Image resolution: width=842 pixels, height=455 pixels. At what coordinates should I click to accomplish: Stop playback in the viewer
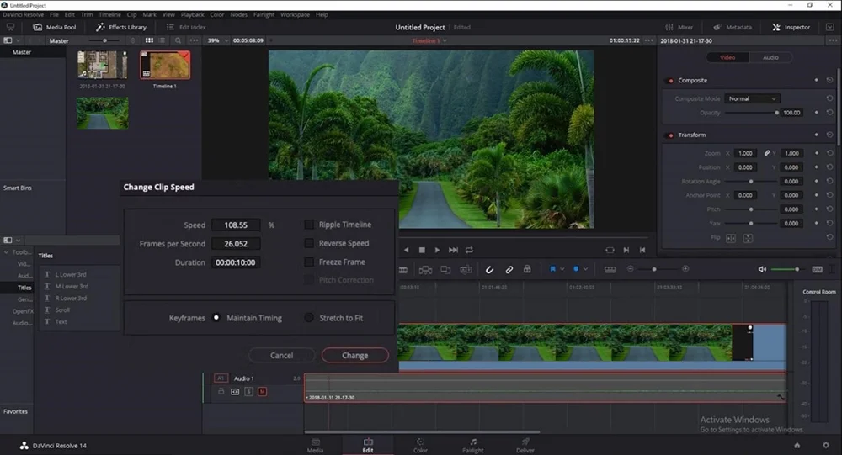coord(422,250)
